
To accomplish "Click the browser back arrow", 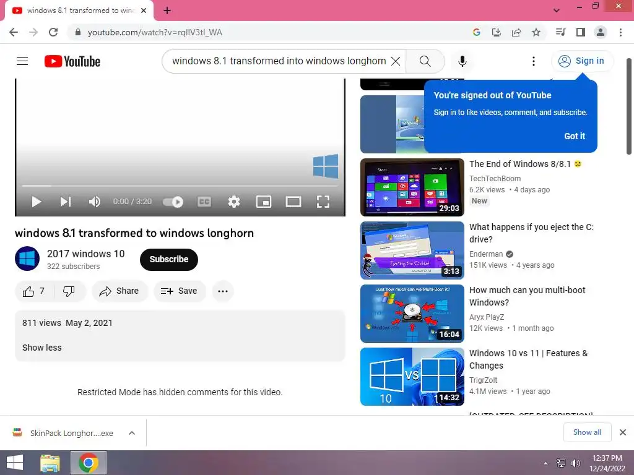I will click(14, 32).
